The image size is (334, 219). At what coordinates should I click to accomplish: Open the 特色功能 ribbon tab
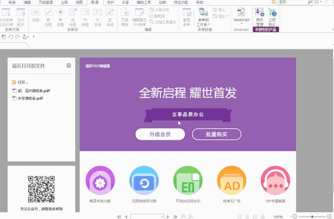point(181,2)
